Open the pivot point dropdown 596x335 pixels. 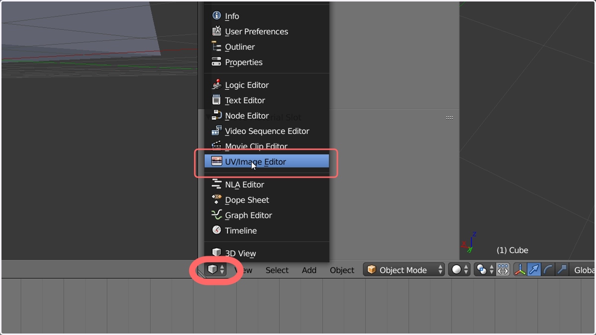click(485, 269)
